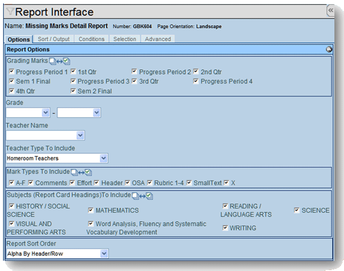Toggle the Word Analysis, Fluency subject checkbox
The height and width of the screenshot is (271, 344).
tap(90, 224)
